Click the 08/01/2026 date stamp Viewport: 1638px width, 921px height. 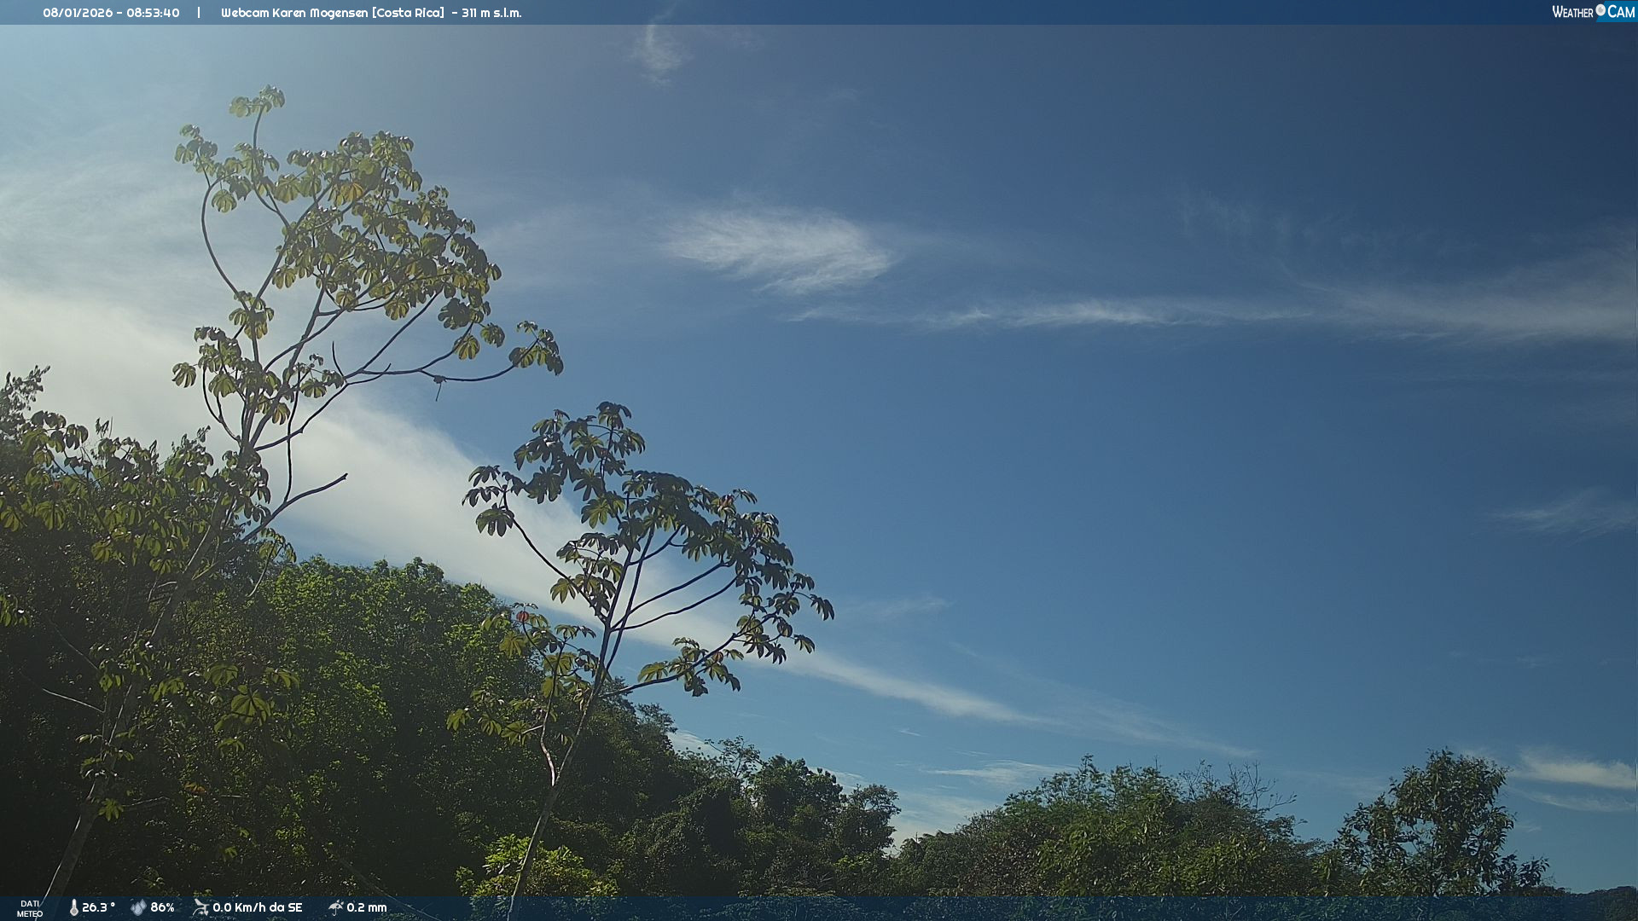(x=78, y=13)
